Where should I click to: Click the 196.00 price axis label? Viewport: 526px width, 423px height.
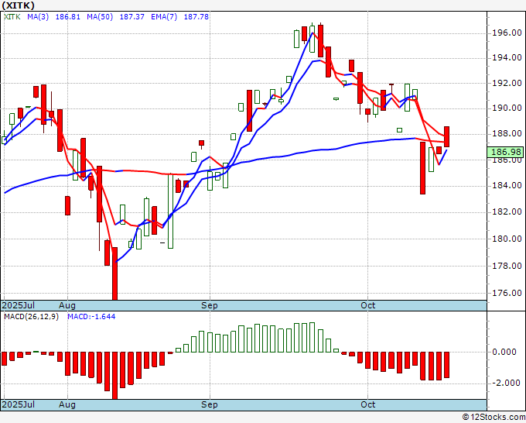click(x=507, y=33)
